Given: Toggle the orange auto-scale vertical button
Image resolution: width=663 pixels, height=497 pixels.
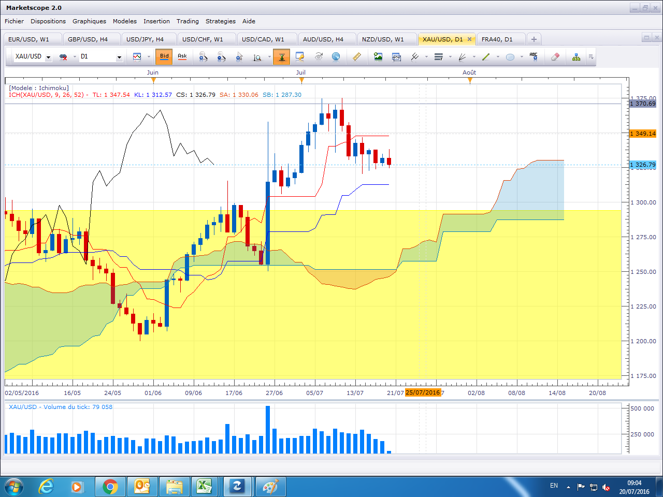Looking at the screenshot, I should (282, 56).
